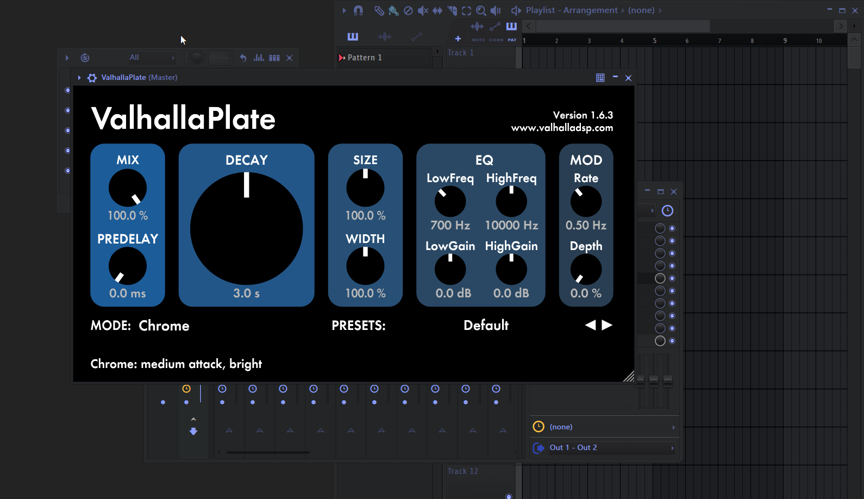Screen dimensions: 864x499
Task: Click the Playlist horizontal scrollbar thumb
Action: click(623, 26)
